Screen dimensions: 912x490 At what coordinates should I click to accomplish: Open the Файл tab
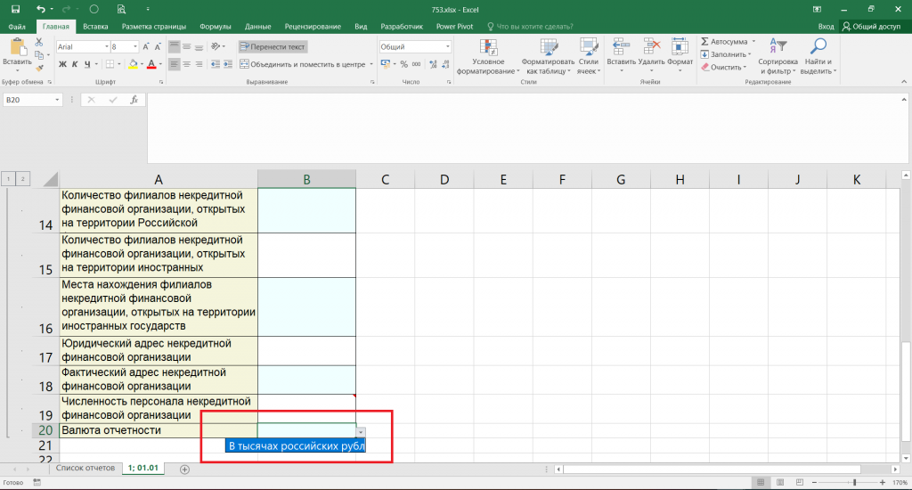click(x=17, y=26)
